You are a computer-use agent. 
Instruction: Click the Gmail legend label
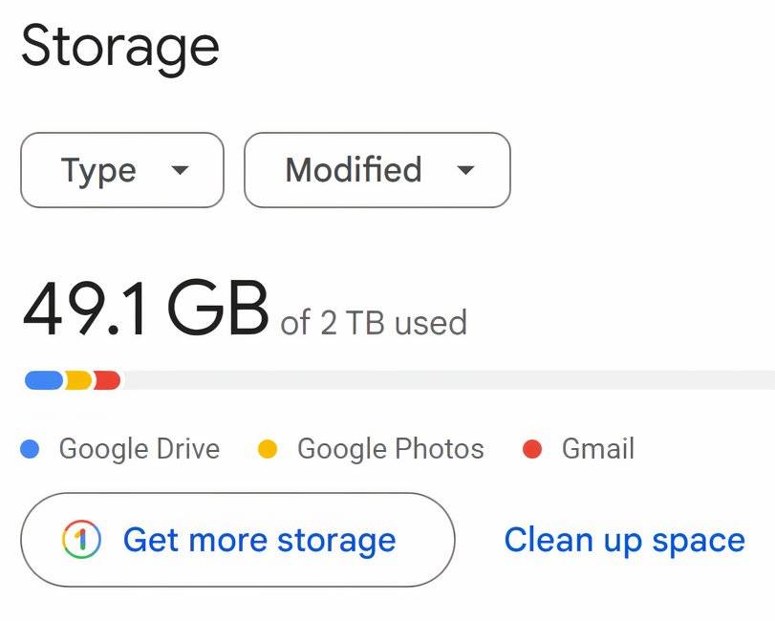click(x=597, y=449)
